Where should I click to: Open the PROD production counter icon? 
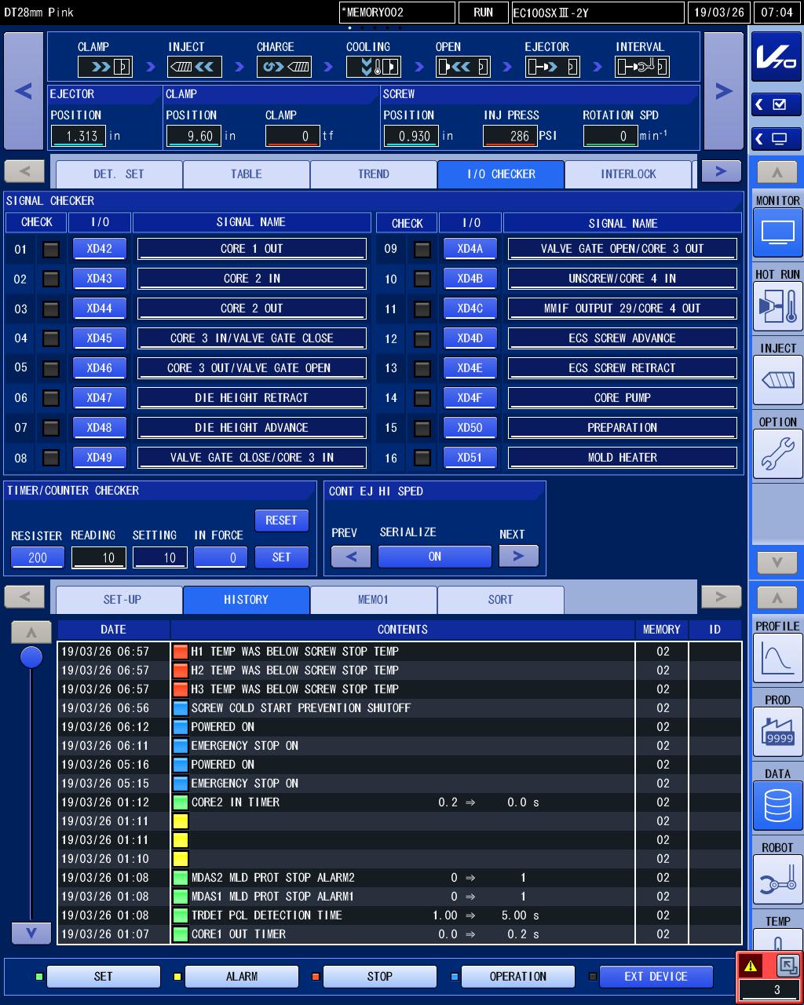click(x=777, y=733)
